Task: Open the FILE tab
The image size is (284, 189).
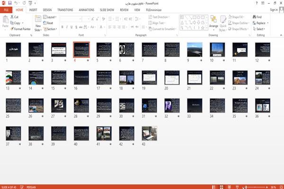Action: [6, 10]
